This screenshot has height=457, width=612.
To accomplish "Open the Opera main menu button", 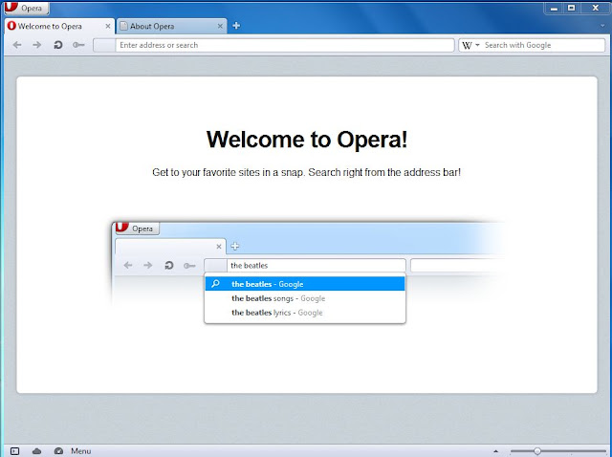I will [x=27, y=8].
